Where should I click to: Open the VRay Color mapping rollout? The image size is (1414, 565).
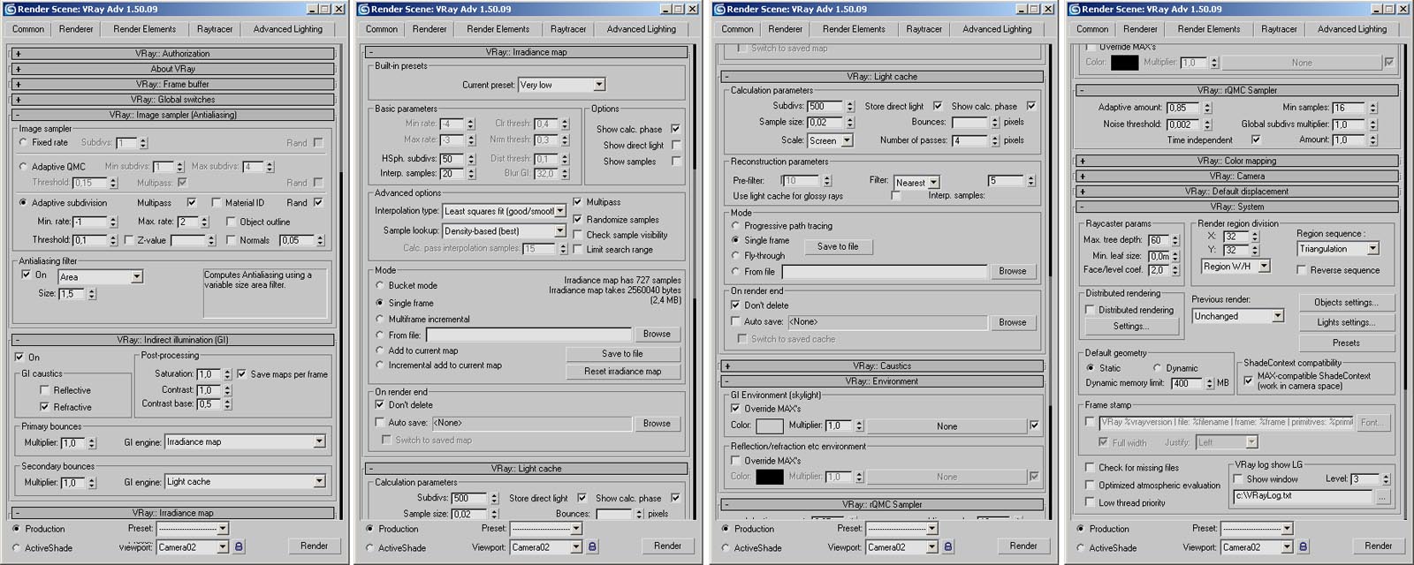tap(1236, 161)
